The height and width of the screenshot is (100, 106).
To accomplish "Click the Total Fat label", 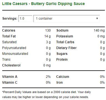I will click(9, 36).
